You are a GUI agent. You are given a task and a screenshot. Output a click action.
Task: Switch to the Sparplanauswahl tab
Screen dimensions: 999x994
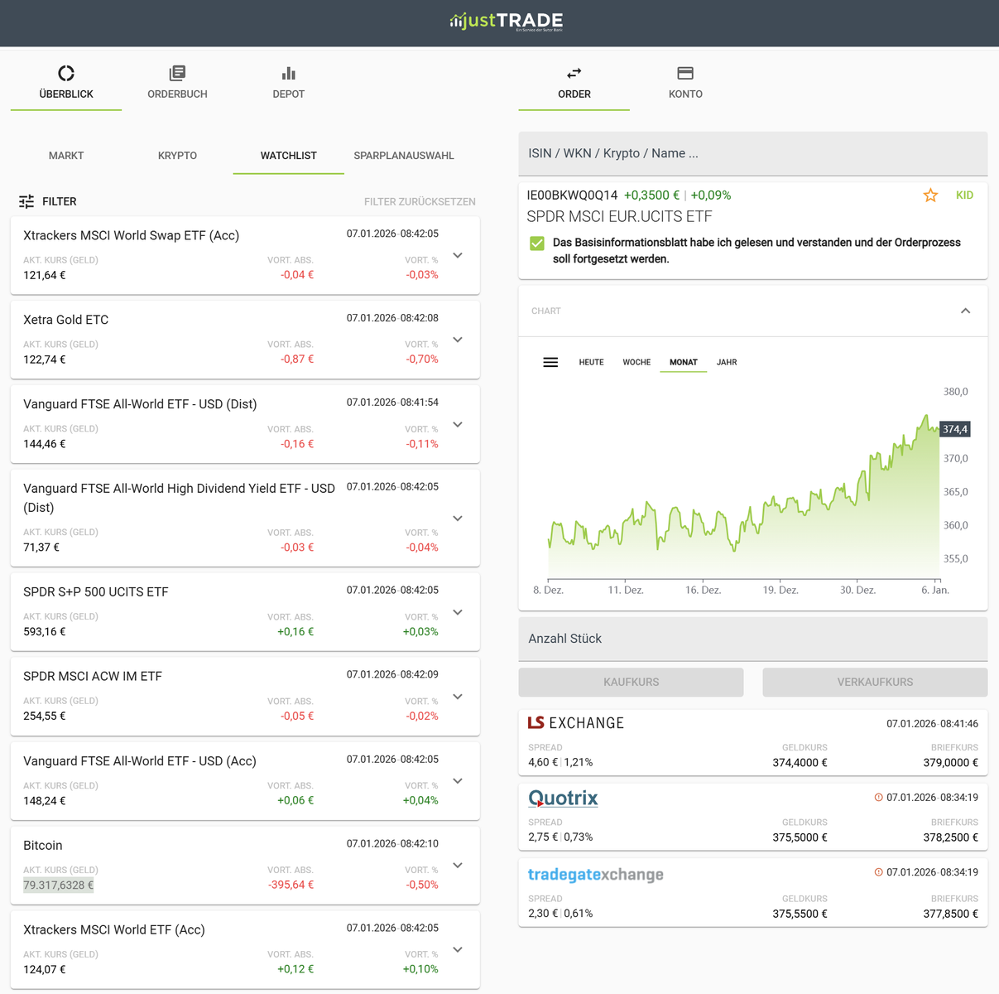404,156
